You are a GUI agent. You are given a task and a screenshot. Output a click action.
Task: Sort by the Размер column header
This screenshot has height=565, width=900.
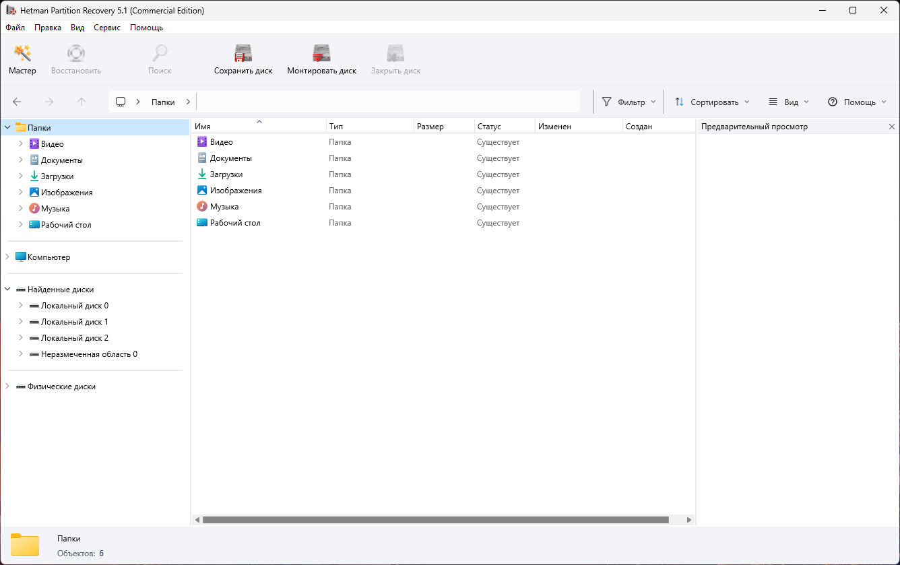[444, 127]
